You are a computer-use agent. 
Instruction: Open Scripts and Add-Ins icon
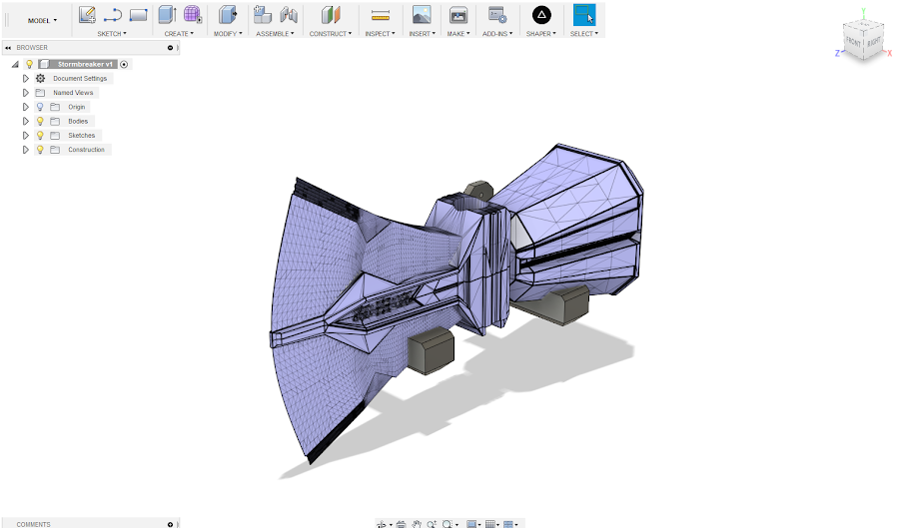pos(497,15)
